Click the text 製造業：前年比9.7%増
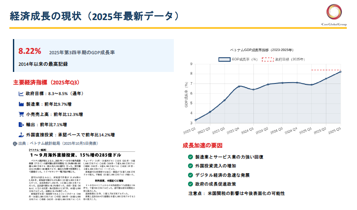Screen dimensions: 357x210 (49, 104)
